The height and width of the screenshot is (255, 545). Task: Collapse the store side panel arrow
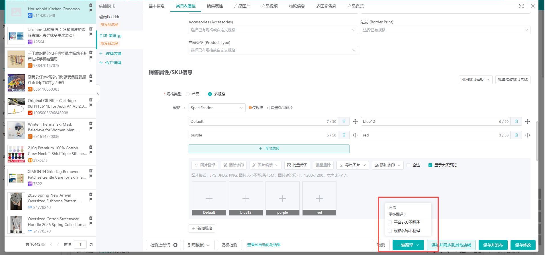pyautogui.click(x=98, y=93)
